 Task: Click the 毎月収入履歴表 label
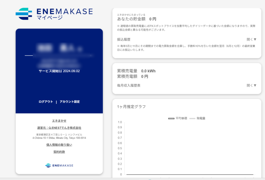(x=129, y=86)
